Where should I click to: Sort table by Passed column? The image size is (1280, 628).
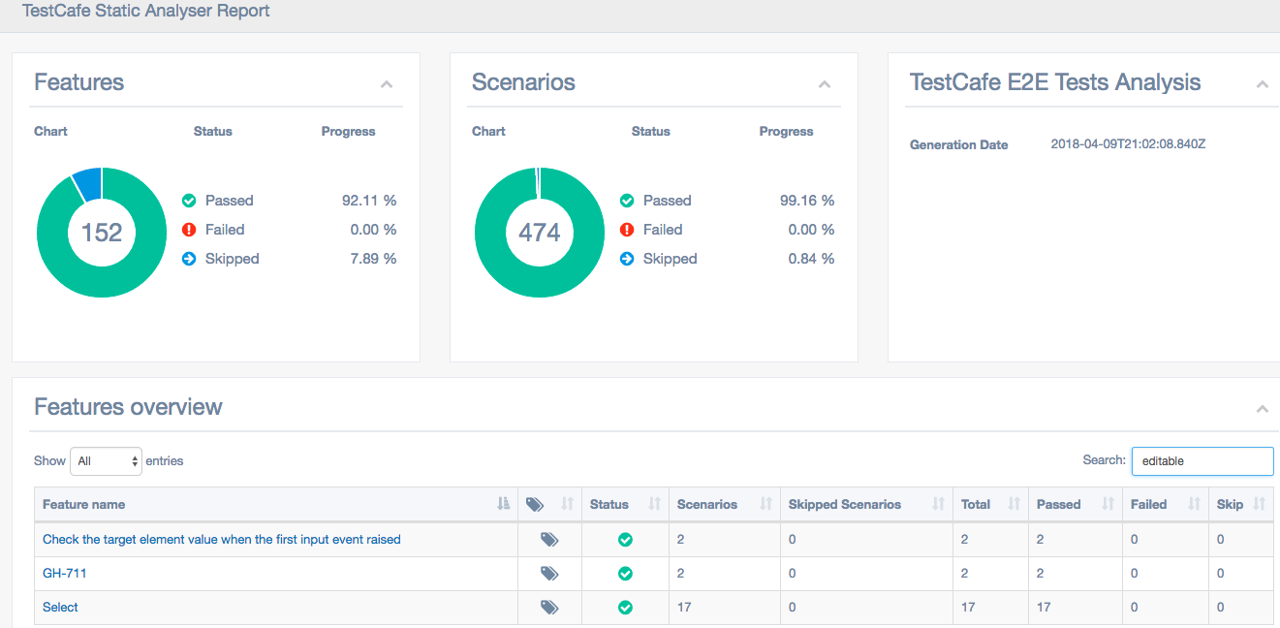tap(1075, 504)
